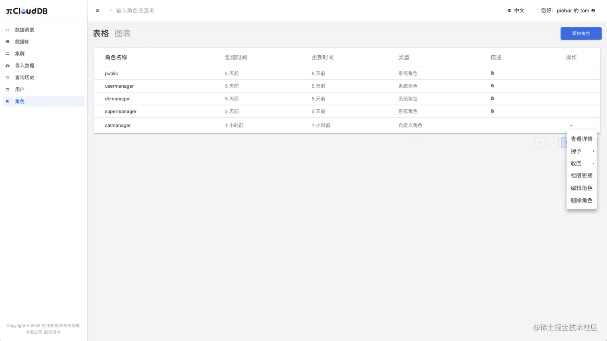Image resolution: width=607 pixels, height=341 pixels.
Task: Click role name usermanager
Action: pos(119,86)
